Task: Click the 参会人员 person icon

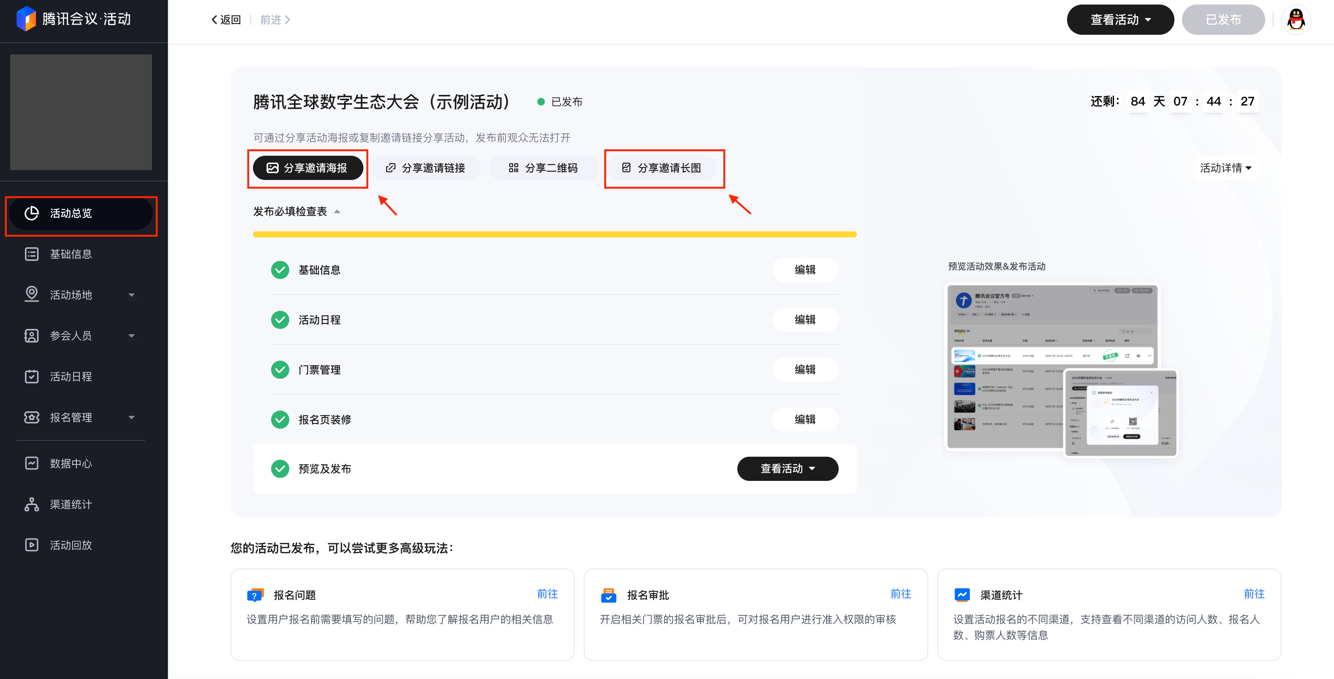Action: click(32, 336)
